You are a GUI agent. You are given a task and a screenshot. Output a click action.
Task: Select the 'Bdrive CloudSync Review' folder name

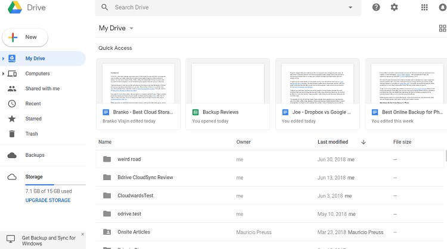[145, 177]
